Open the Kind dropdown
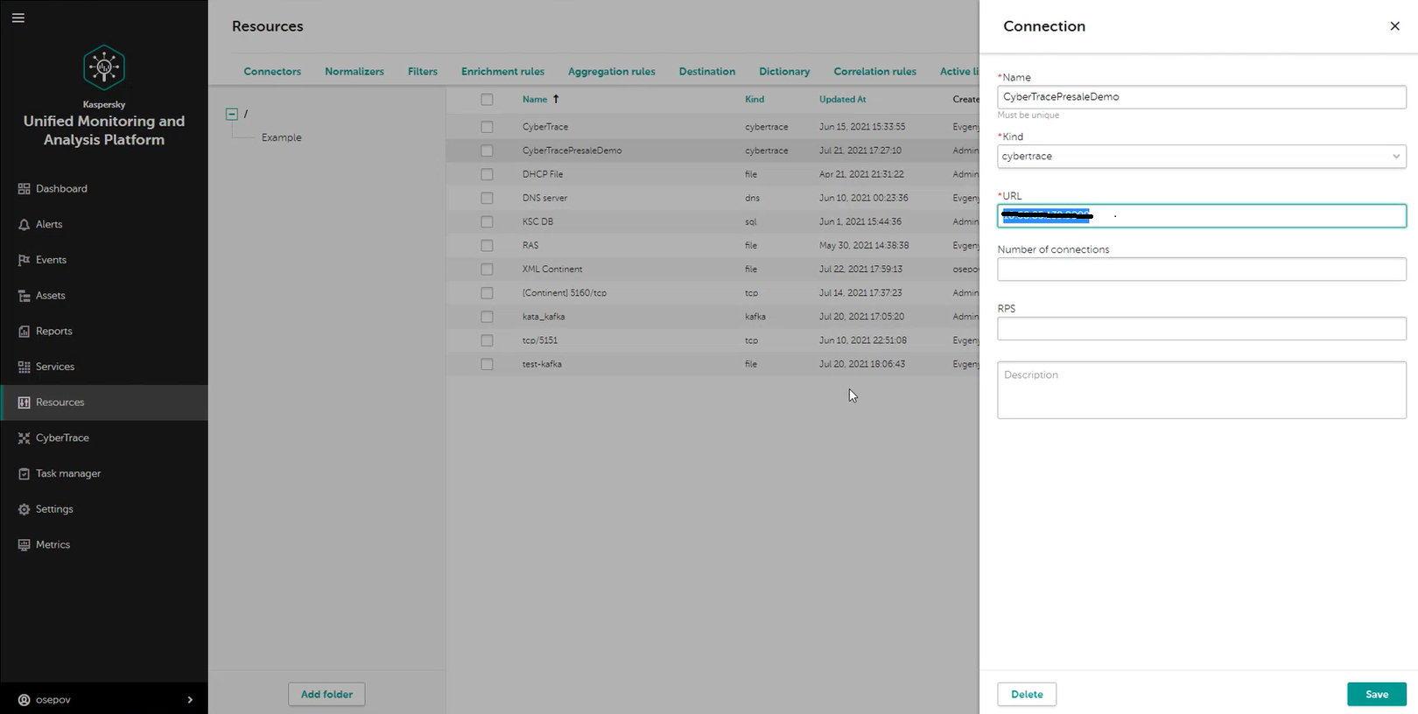The image size is (1418, 714). pyautogui.click(x=1202, y=157)
